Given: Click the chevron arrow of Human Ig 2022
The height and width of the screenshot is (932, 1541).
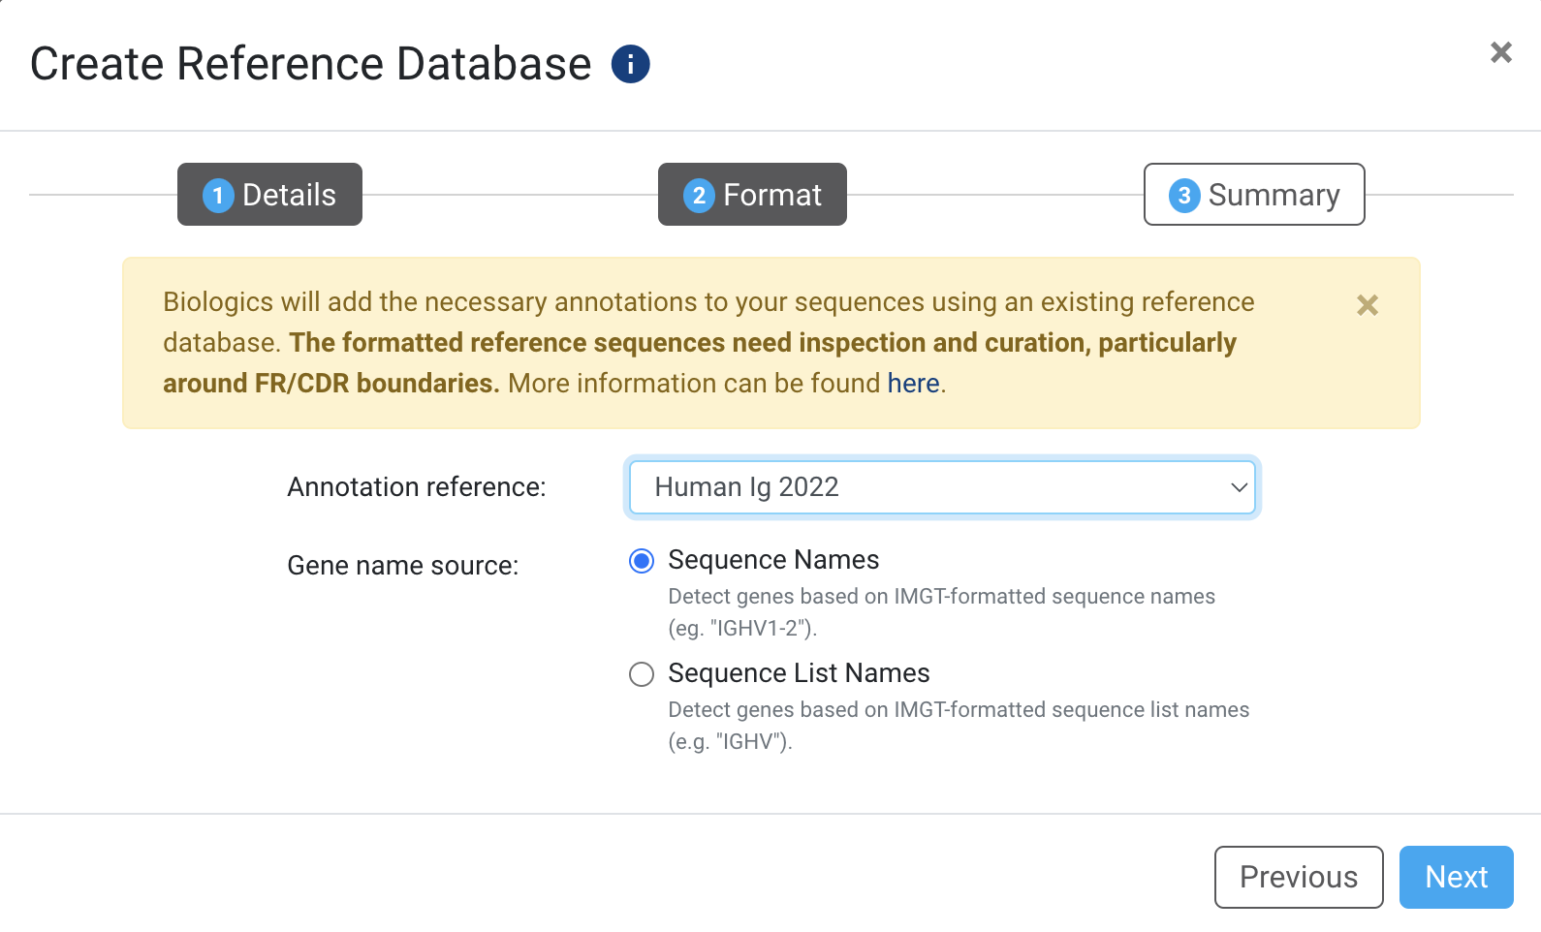Looking at the screenshot, I should point(1238,487).
